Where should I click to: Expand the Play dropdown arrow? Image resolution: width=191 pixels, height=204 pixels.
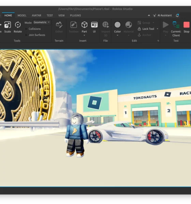tap(165, 35)
